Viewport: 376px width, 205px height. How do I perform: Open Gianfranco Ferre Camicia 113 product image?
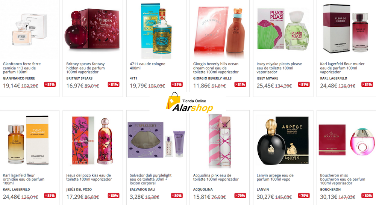click(29, 29)
